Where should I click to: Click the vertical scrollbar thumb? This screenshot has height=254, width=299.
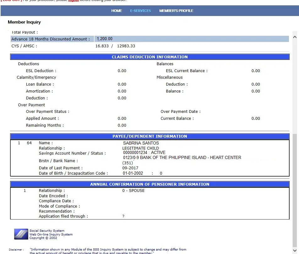(x=295, y=190)
